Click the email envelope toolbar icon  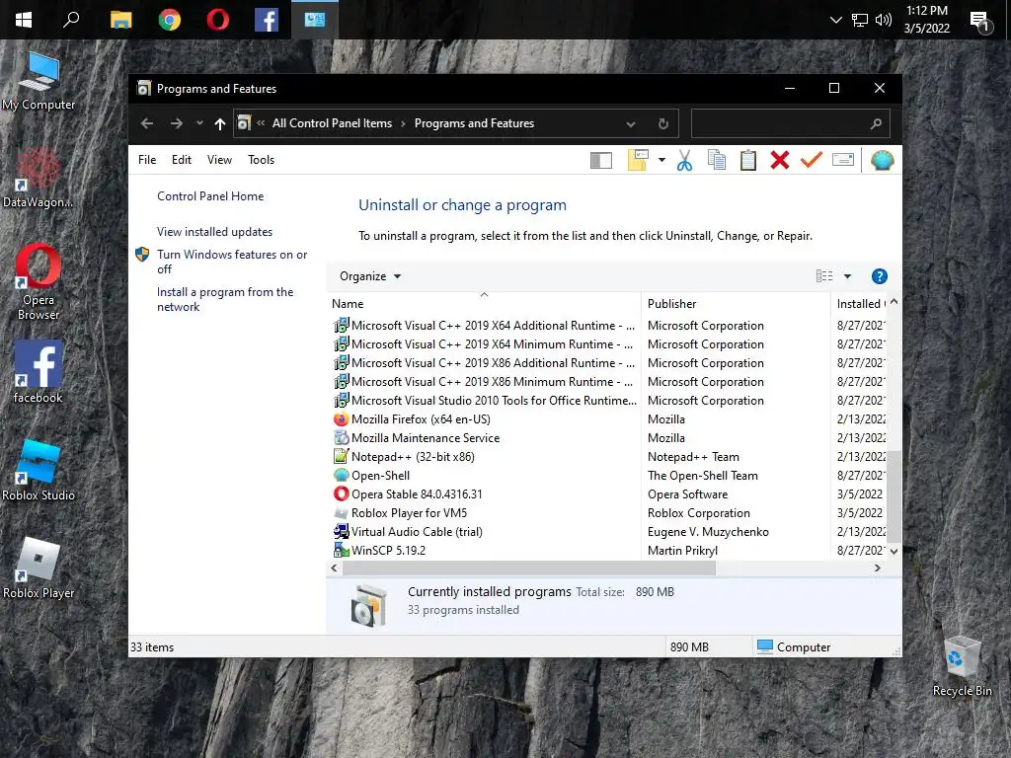point(843,160)
